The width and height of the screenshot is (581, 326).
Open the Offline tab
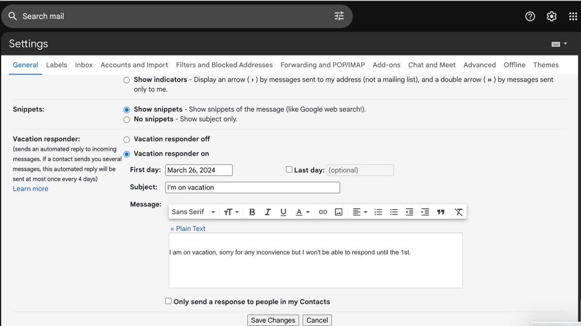coord(514,65)
